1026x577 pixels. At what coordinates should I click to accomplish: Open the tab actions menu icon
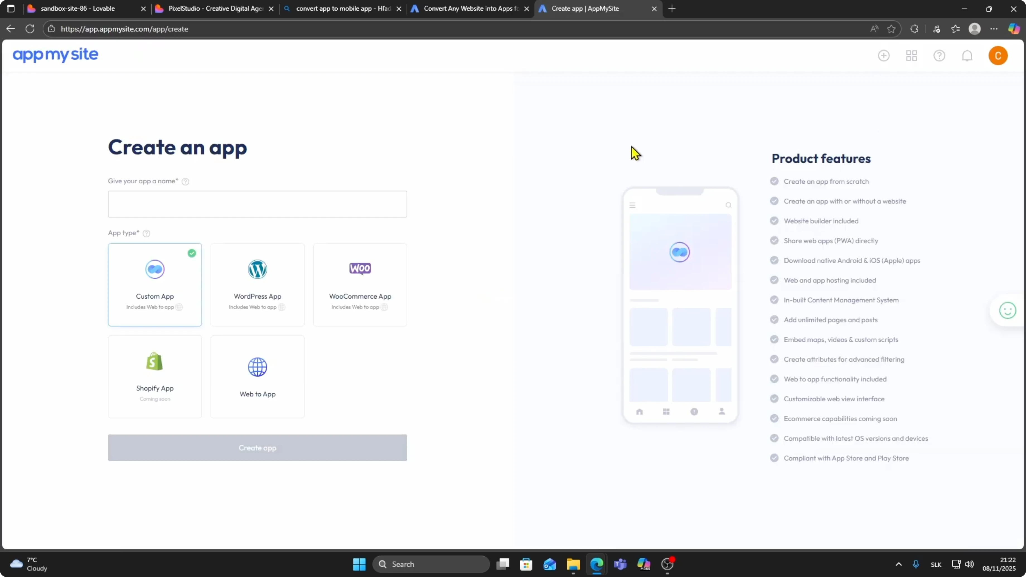[x=11, y=8]
